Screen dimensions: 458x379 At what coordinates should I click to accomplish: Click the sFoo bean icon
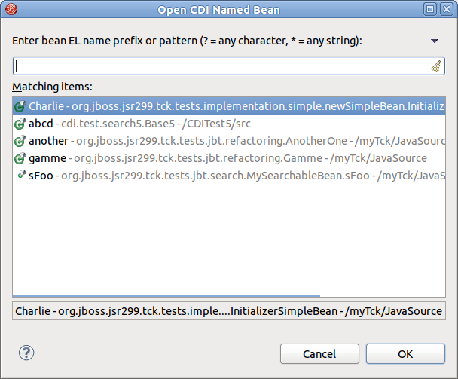pyautogui.click(x=21, y=176)
